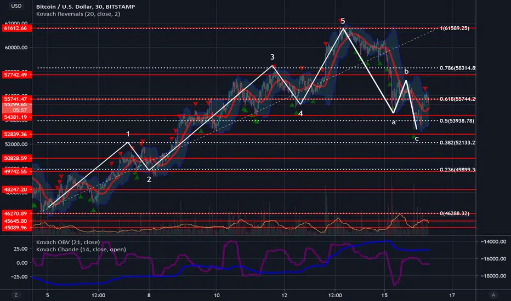
Task: Click the 54381.19 red price label
Action: click(16, 117)
